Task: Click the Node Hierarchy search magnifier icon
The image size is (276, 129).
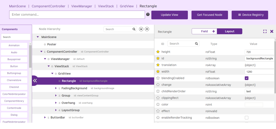Action: point(134,29)
